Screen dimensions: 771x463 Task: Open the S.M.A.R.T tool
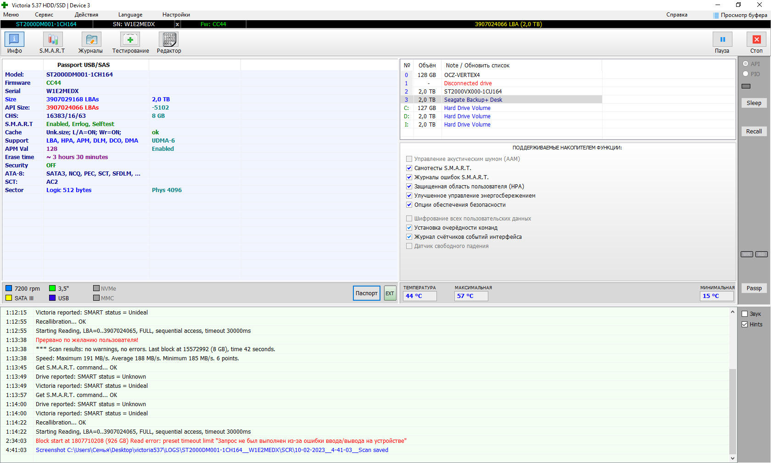[52, 39]
